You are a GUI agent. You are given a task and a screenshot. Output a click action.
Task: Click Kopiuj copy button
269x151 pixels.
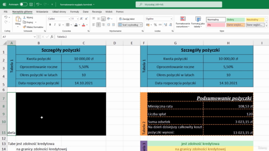coord(28,22)
